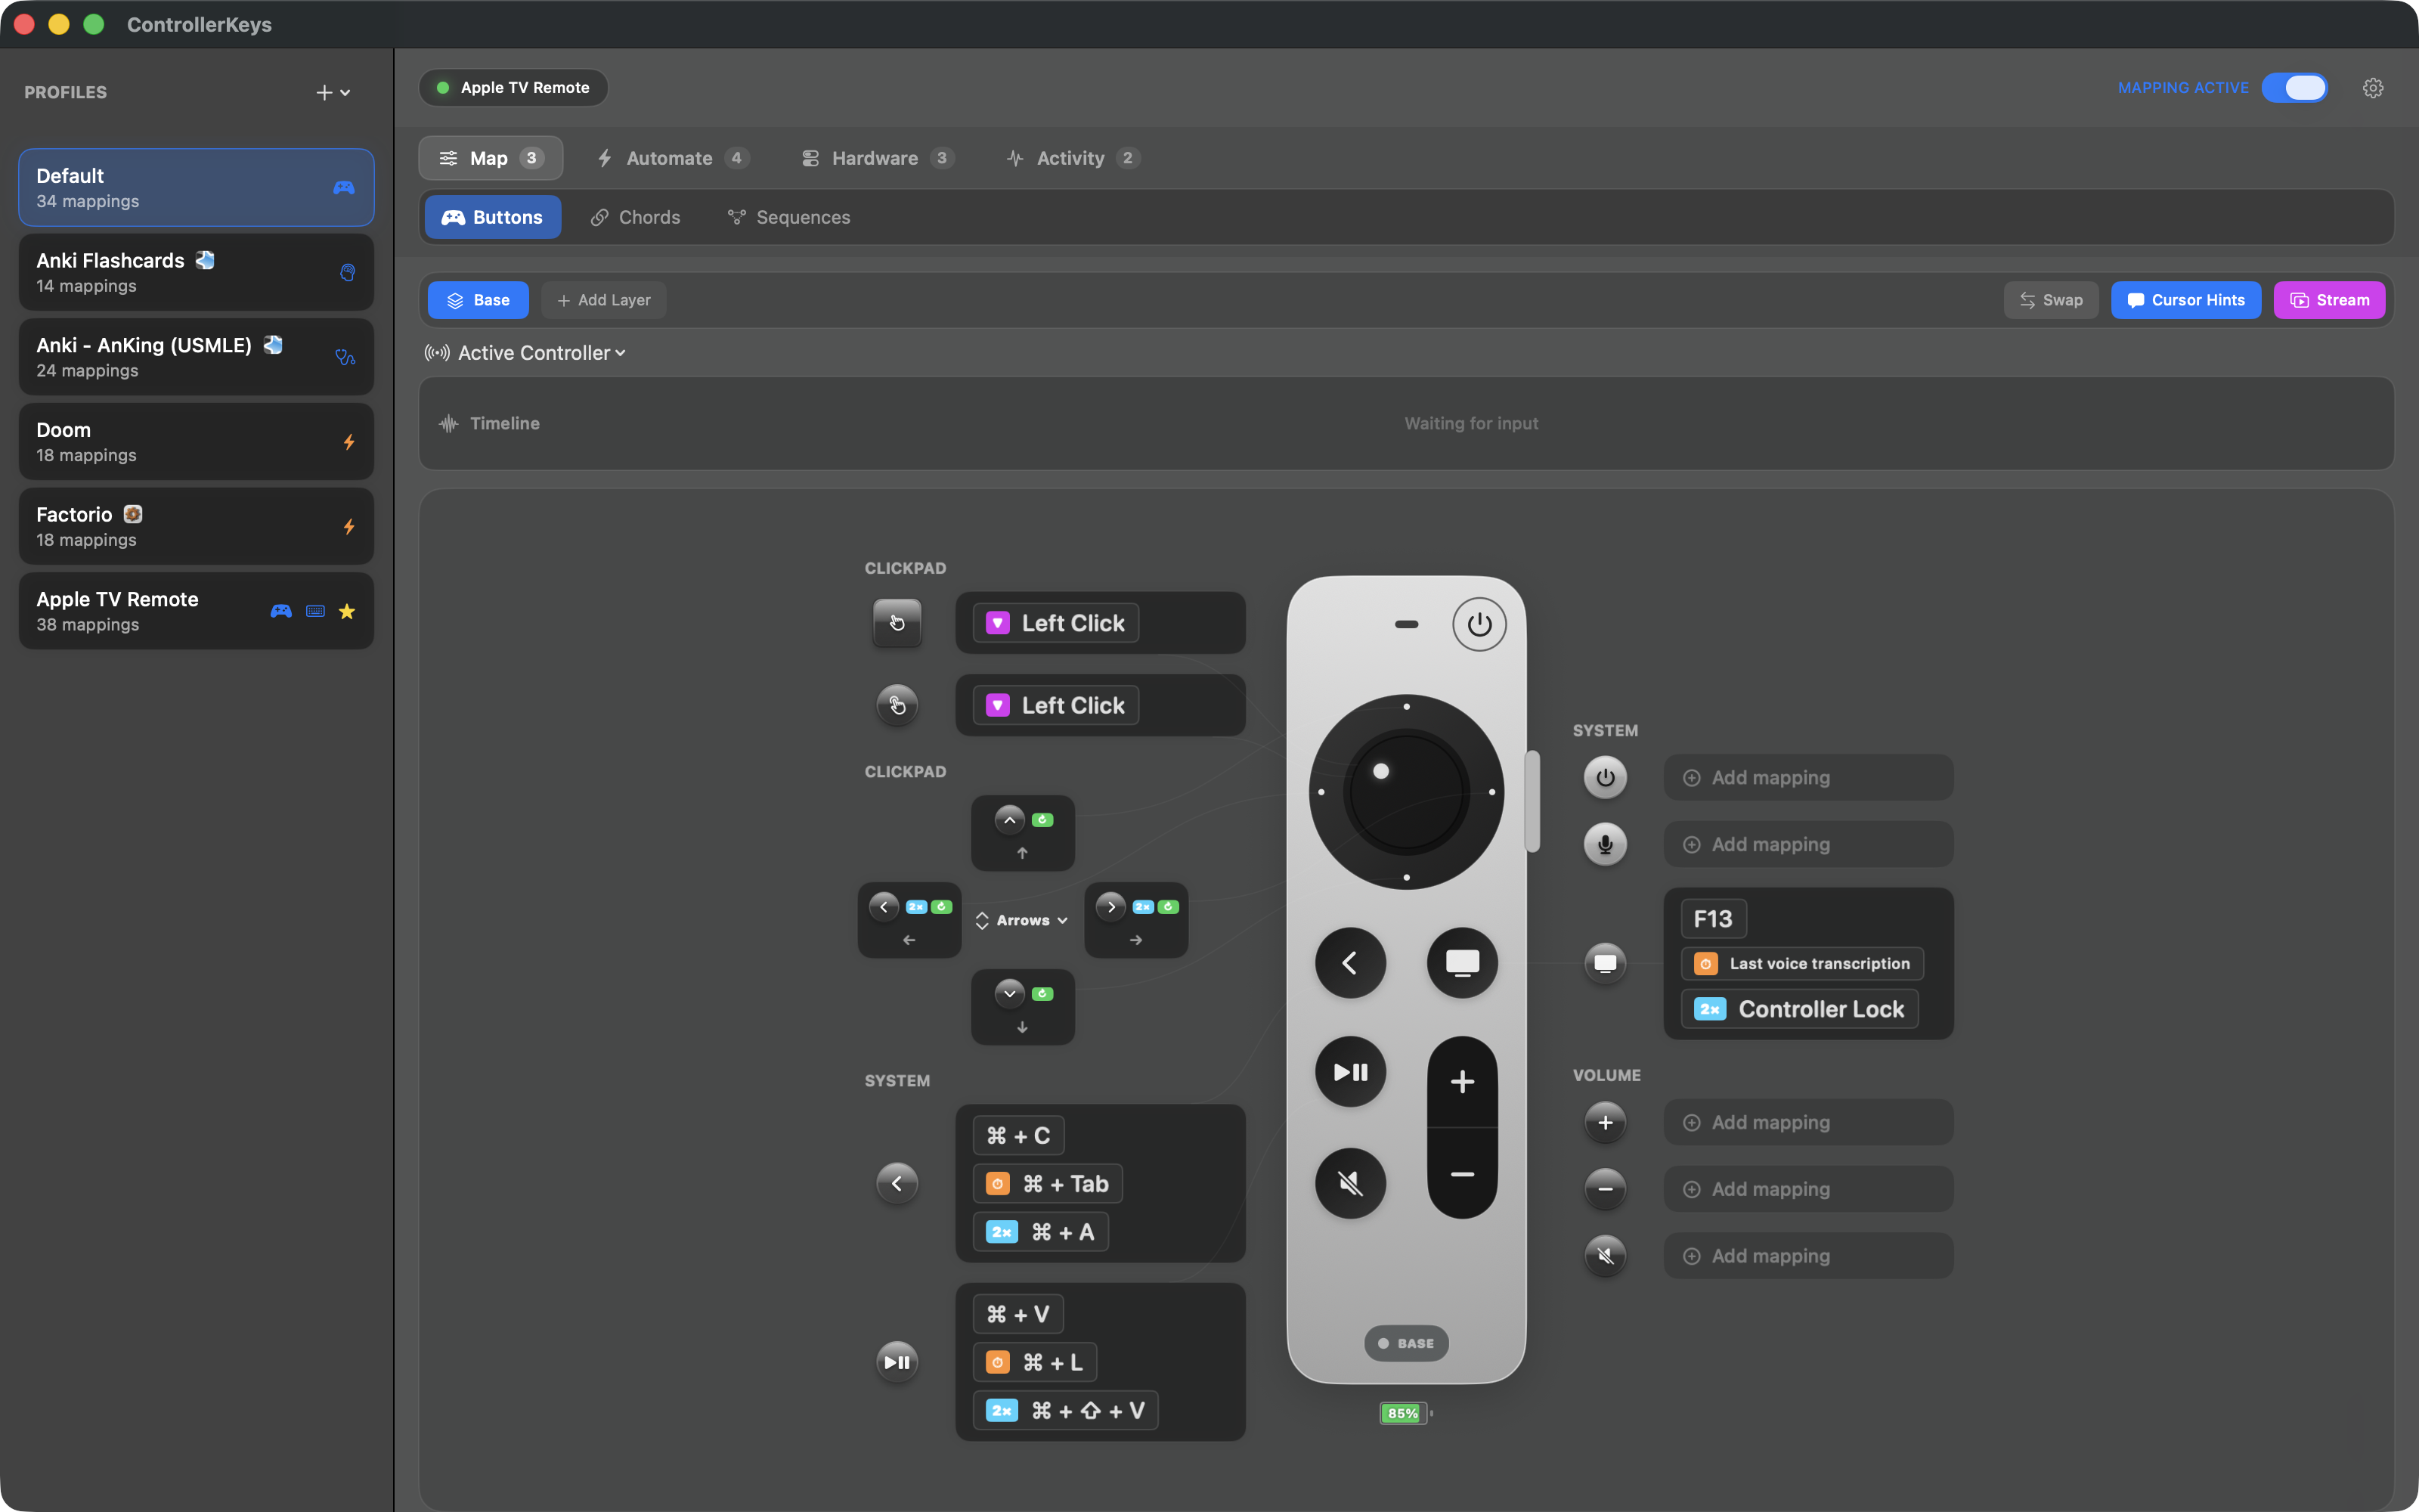
Task: Click the center of the remote clickpad
Action: (x=1406, y=792)
